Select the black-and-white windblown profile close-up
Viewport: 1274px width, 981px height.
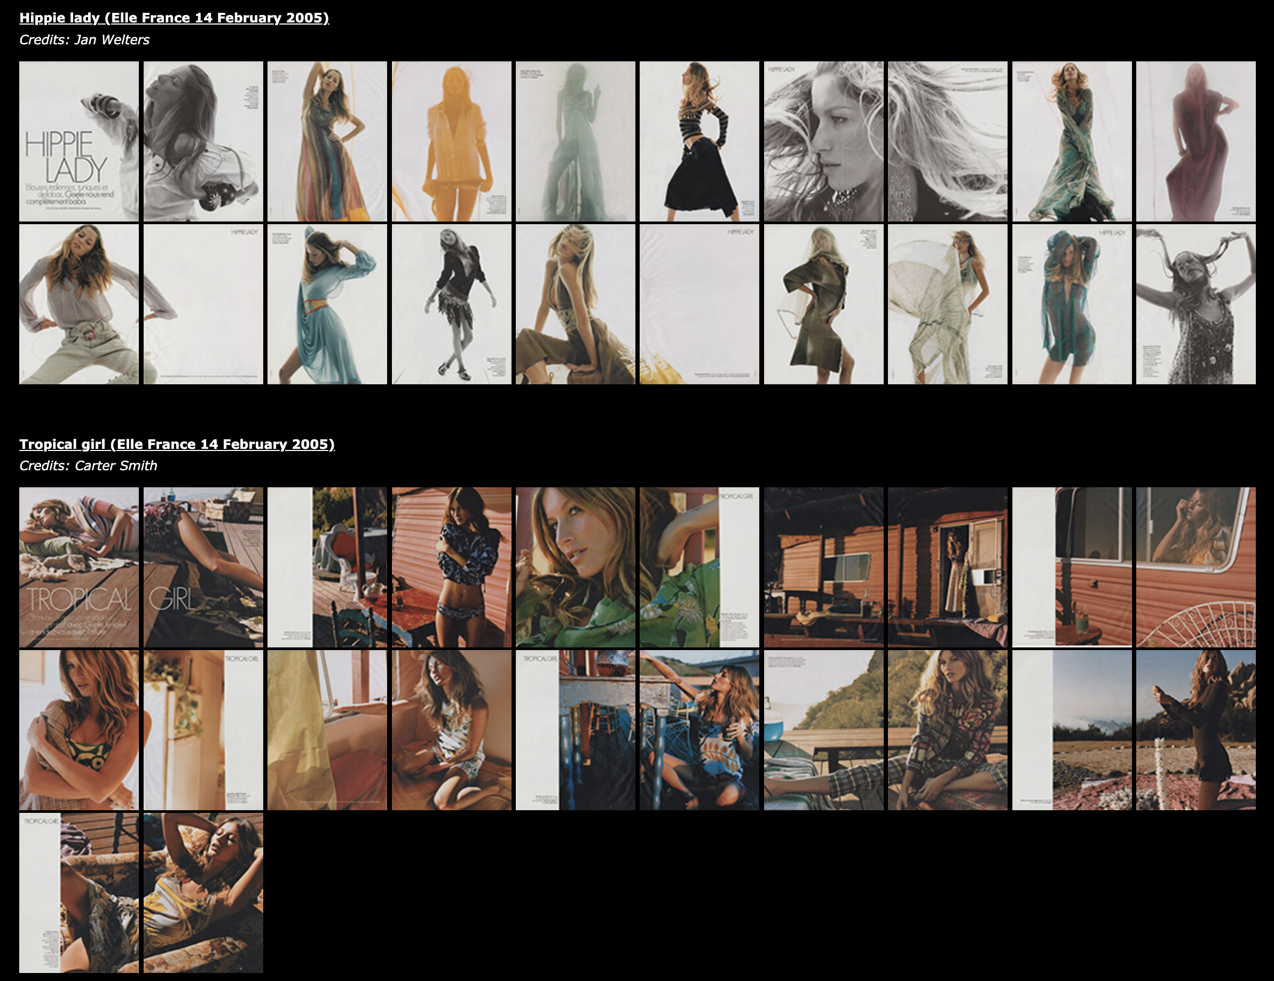pos(823,141)
